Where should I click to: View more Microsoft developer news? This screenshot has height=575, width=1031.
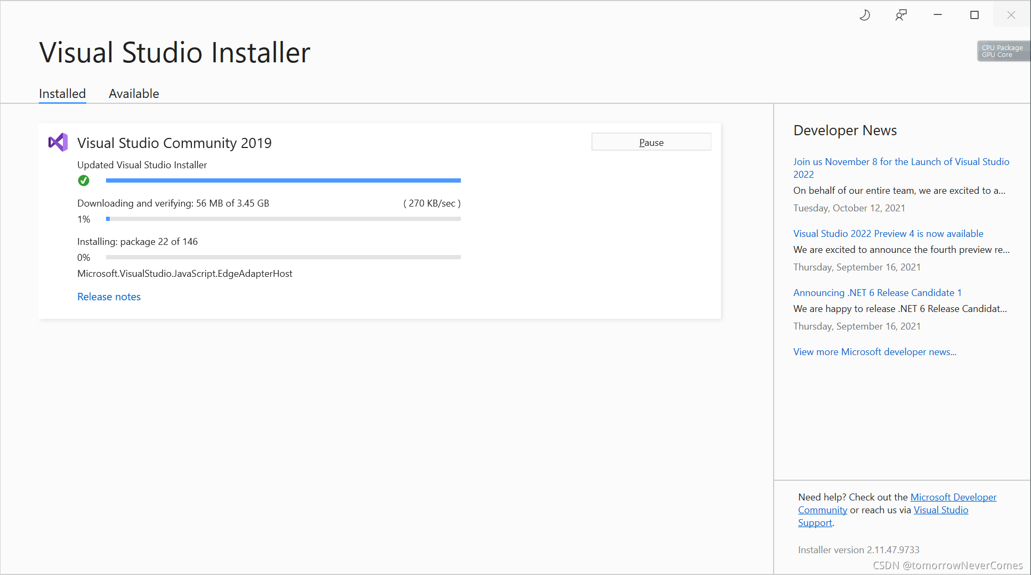pyautogui.click(x=874, y=352)
